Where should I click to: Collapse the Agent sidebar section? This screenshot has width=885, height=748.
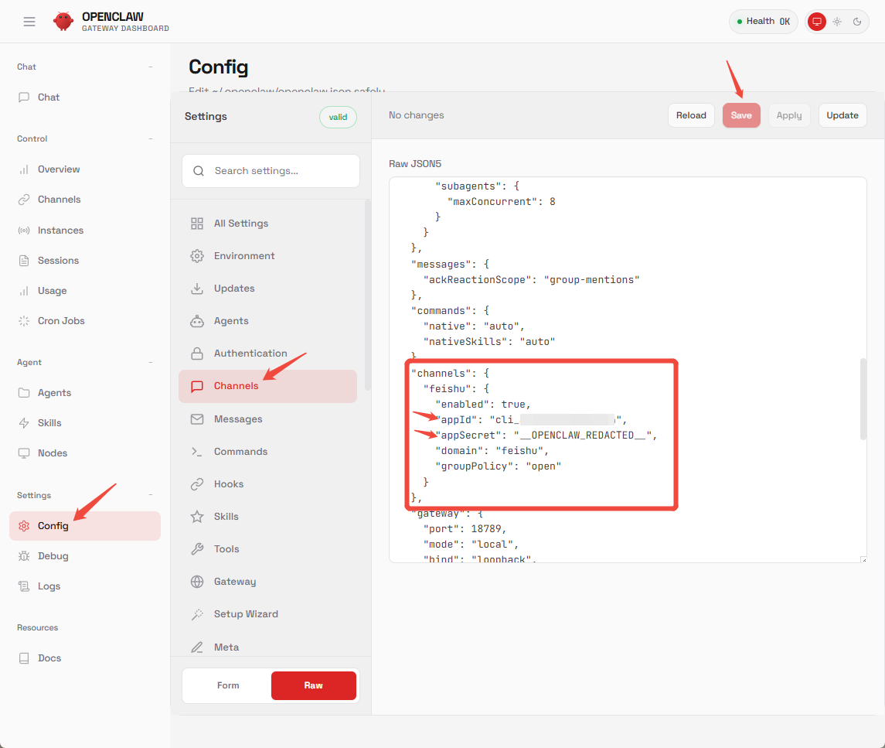point(151,363)
